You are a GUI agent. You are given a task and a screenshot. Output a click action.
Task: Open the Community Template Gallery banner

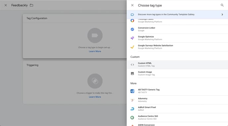point(177,15)
